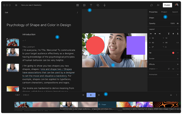
Task: Skip to previous clip
Action: click(83, 95)
